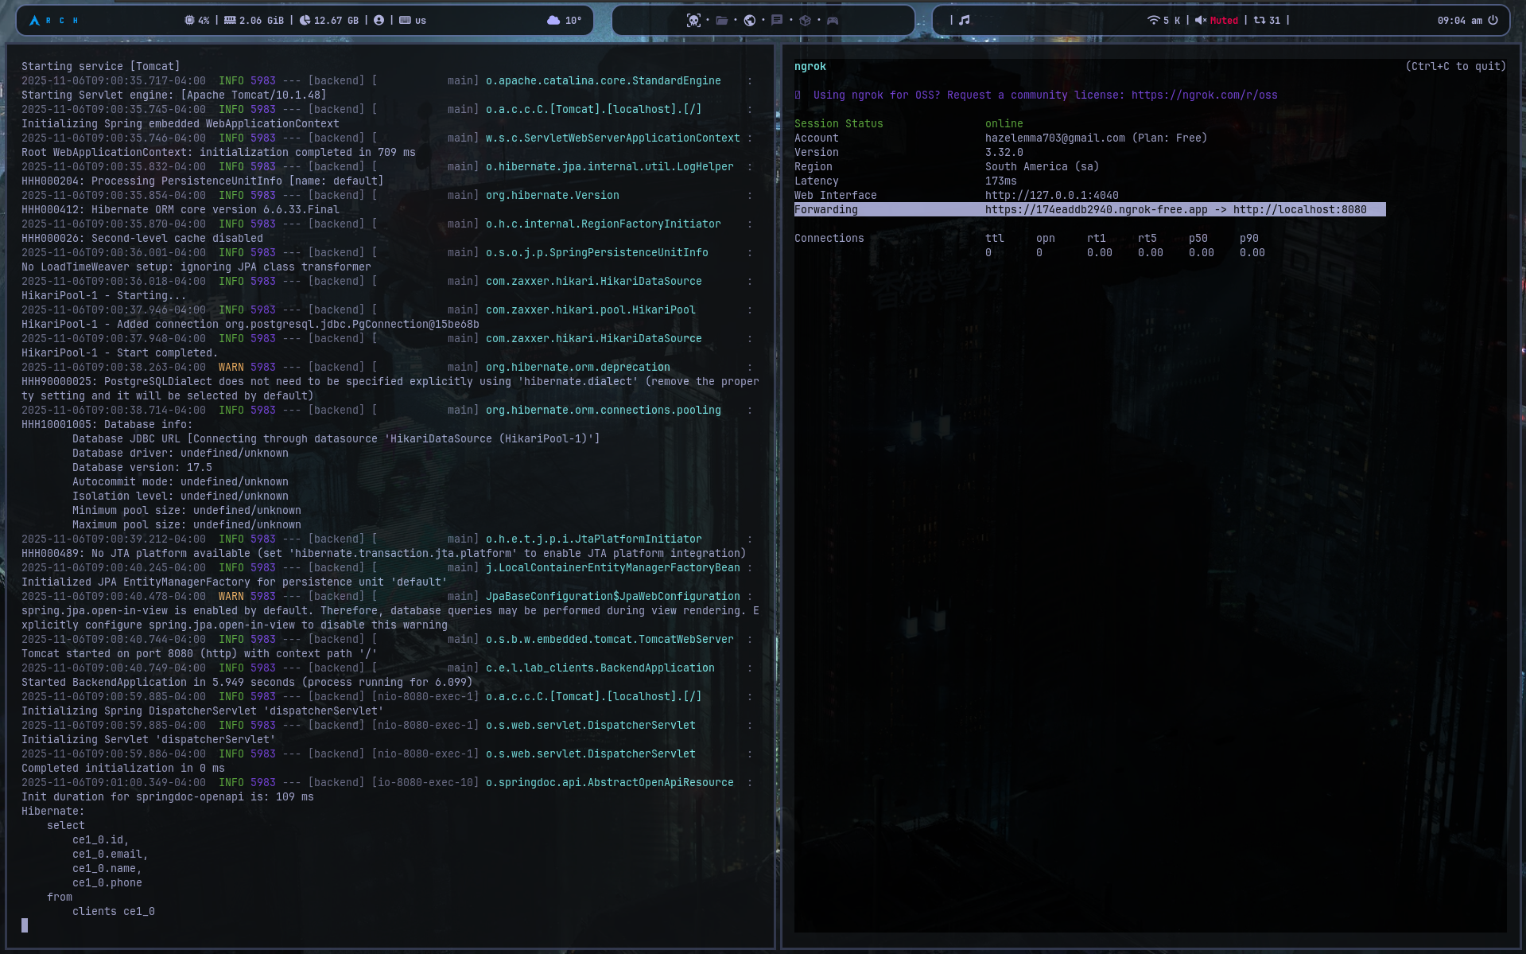Open the chat bubble workspace

tap(777, 21)
